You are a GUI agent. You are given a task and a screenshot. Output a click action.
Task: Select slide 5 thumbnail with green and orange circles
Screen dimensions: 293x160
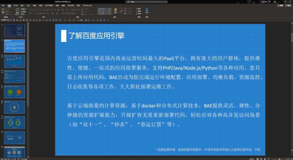click(14, 92)
